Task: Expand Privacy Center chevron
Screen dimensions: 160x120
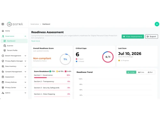Action: 25,88
